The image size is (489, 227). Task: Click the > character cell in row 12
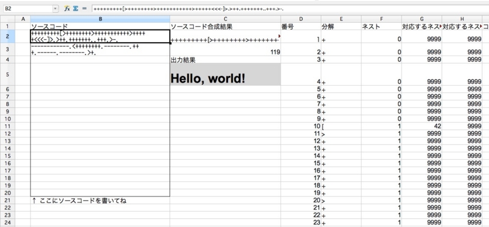point(341,133)
